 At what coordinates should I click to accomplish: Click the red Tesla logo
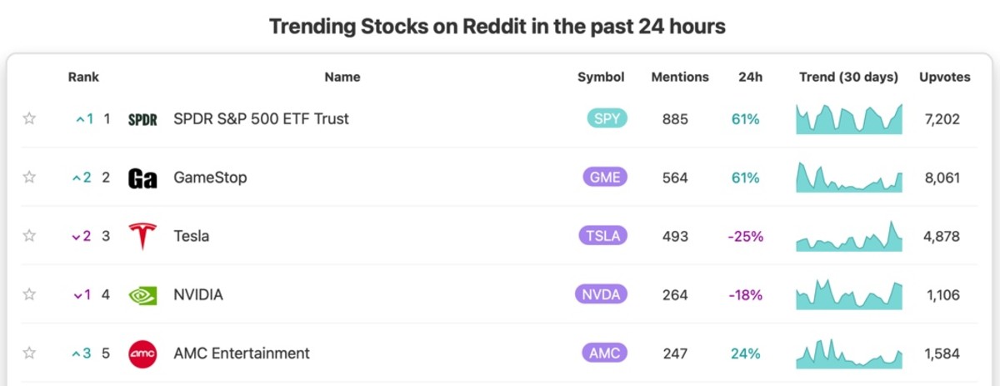pyautogui.click(x=142, y=236)
